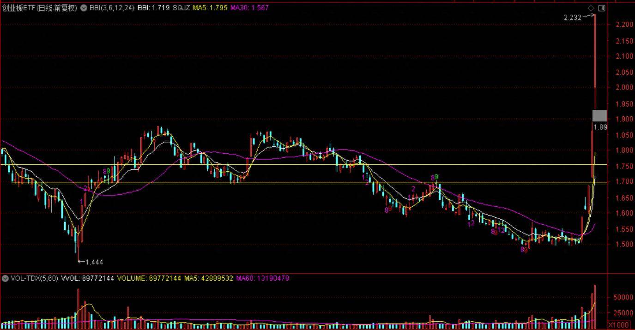Click the volume MA5: 42889532 value
This screenshot has height=330, width=635.
point(209,278)
